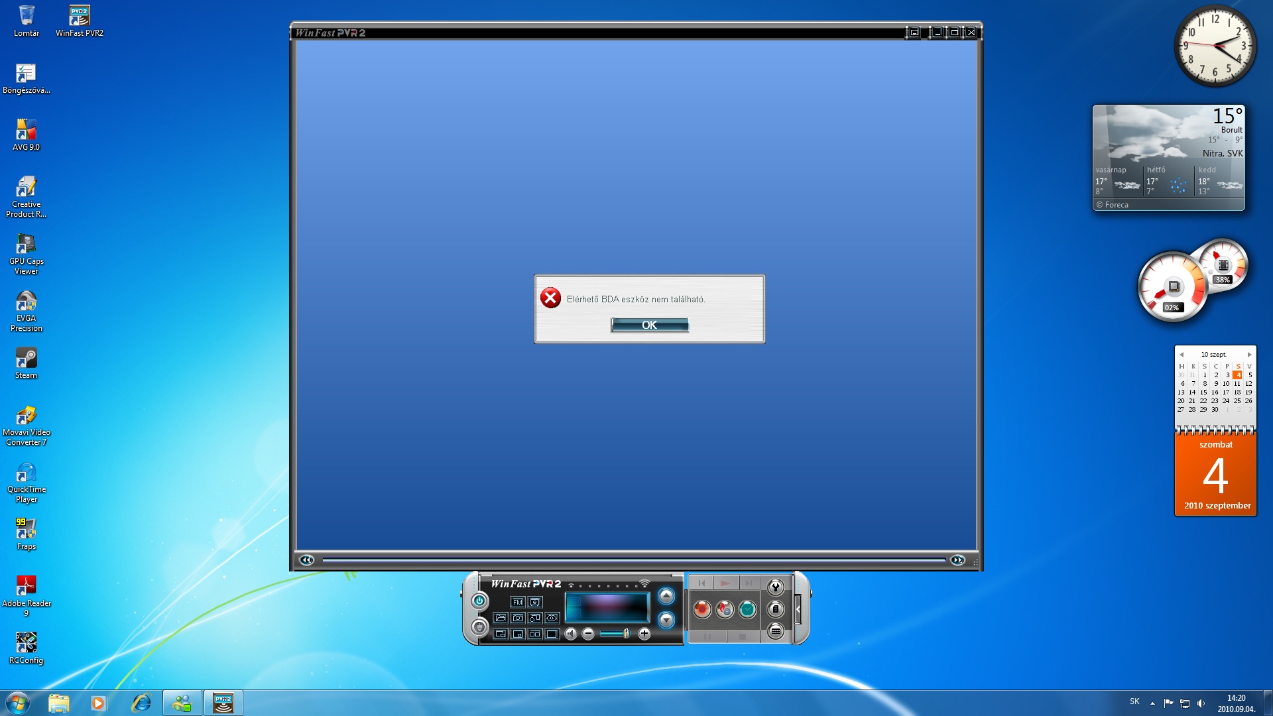1273x716 pixels.
Task: Select the WinFast PVR2 desktop shortcut
Action: tap(80, 21)
